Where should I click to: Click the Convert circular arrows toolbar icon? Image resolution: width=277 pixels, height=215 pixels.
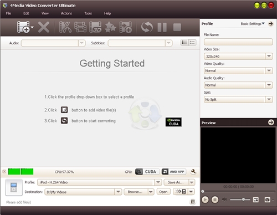[x=147, y=27]
